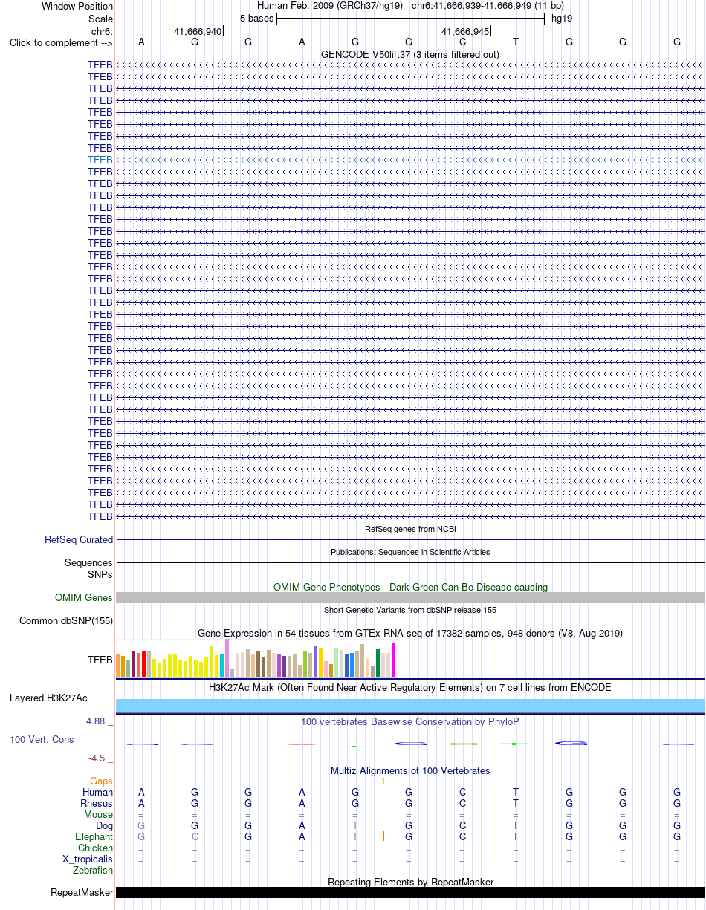Open 'Repeating Elements by RepeatMasker' title
The image size is (706, 910).
(x=410, y=882)
